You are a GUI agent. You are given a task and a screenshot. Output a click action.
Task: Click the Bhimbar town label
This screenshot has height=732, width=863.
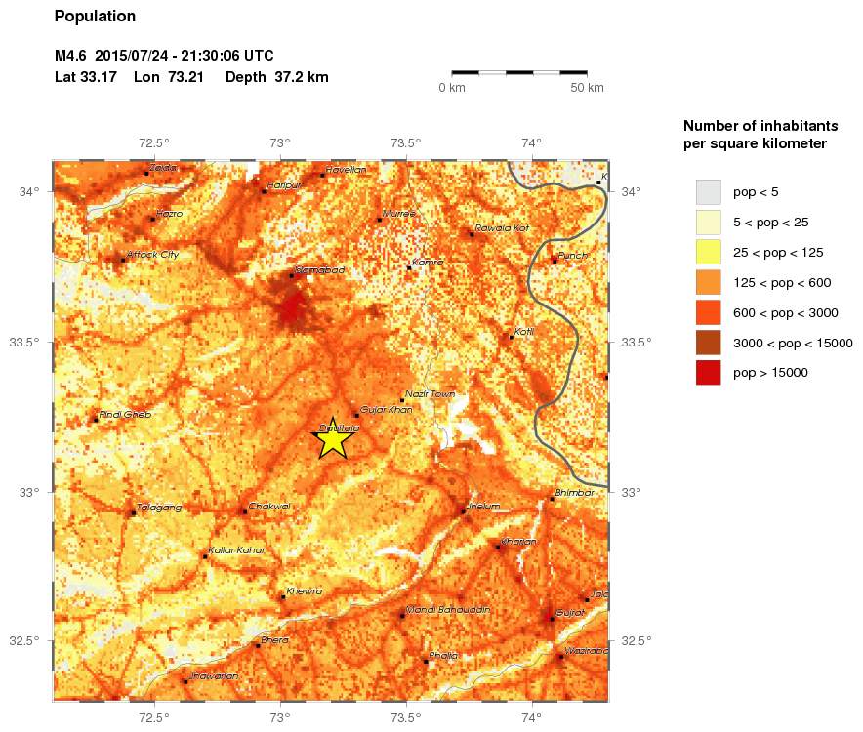(575, 493)
